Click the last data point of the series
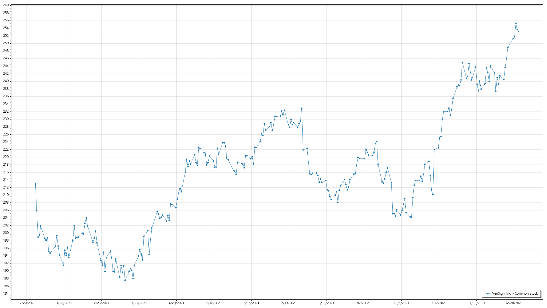The image size is (547, 308). point(519,32)
